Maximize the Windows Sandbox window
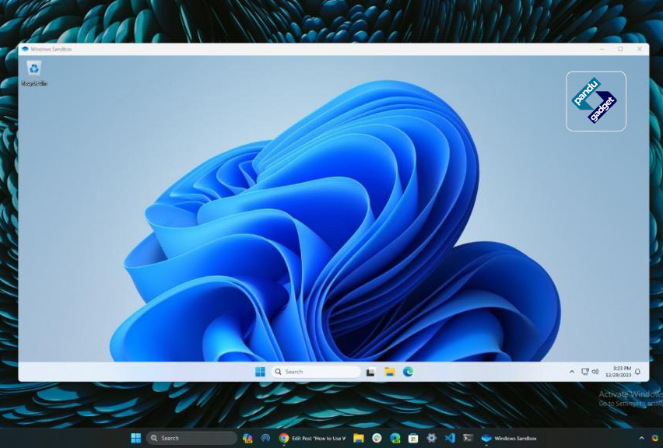 (x=620, y=49)
